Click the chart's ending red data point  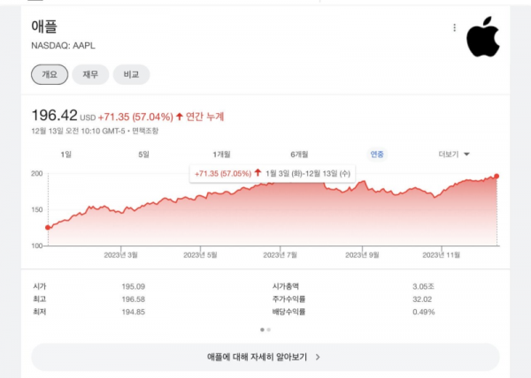[496, 177]
